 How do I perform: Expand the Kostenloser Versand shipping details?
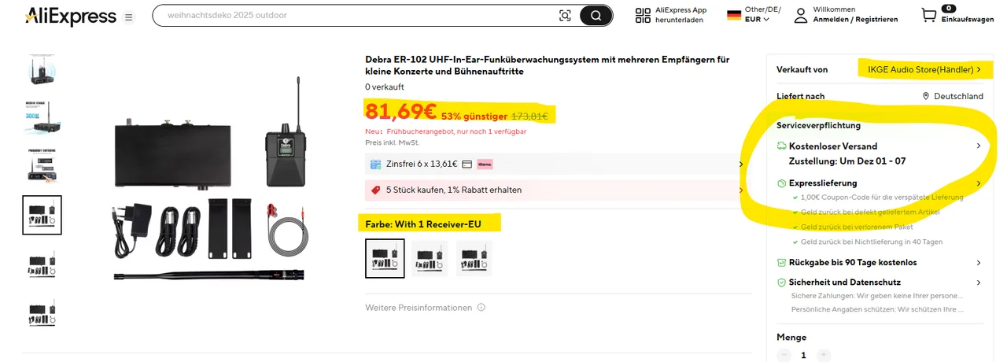978,146
